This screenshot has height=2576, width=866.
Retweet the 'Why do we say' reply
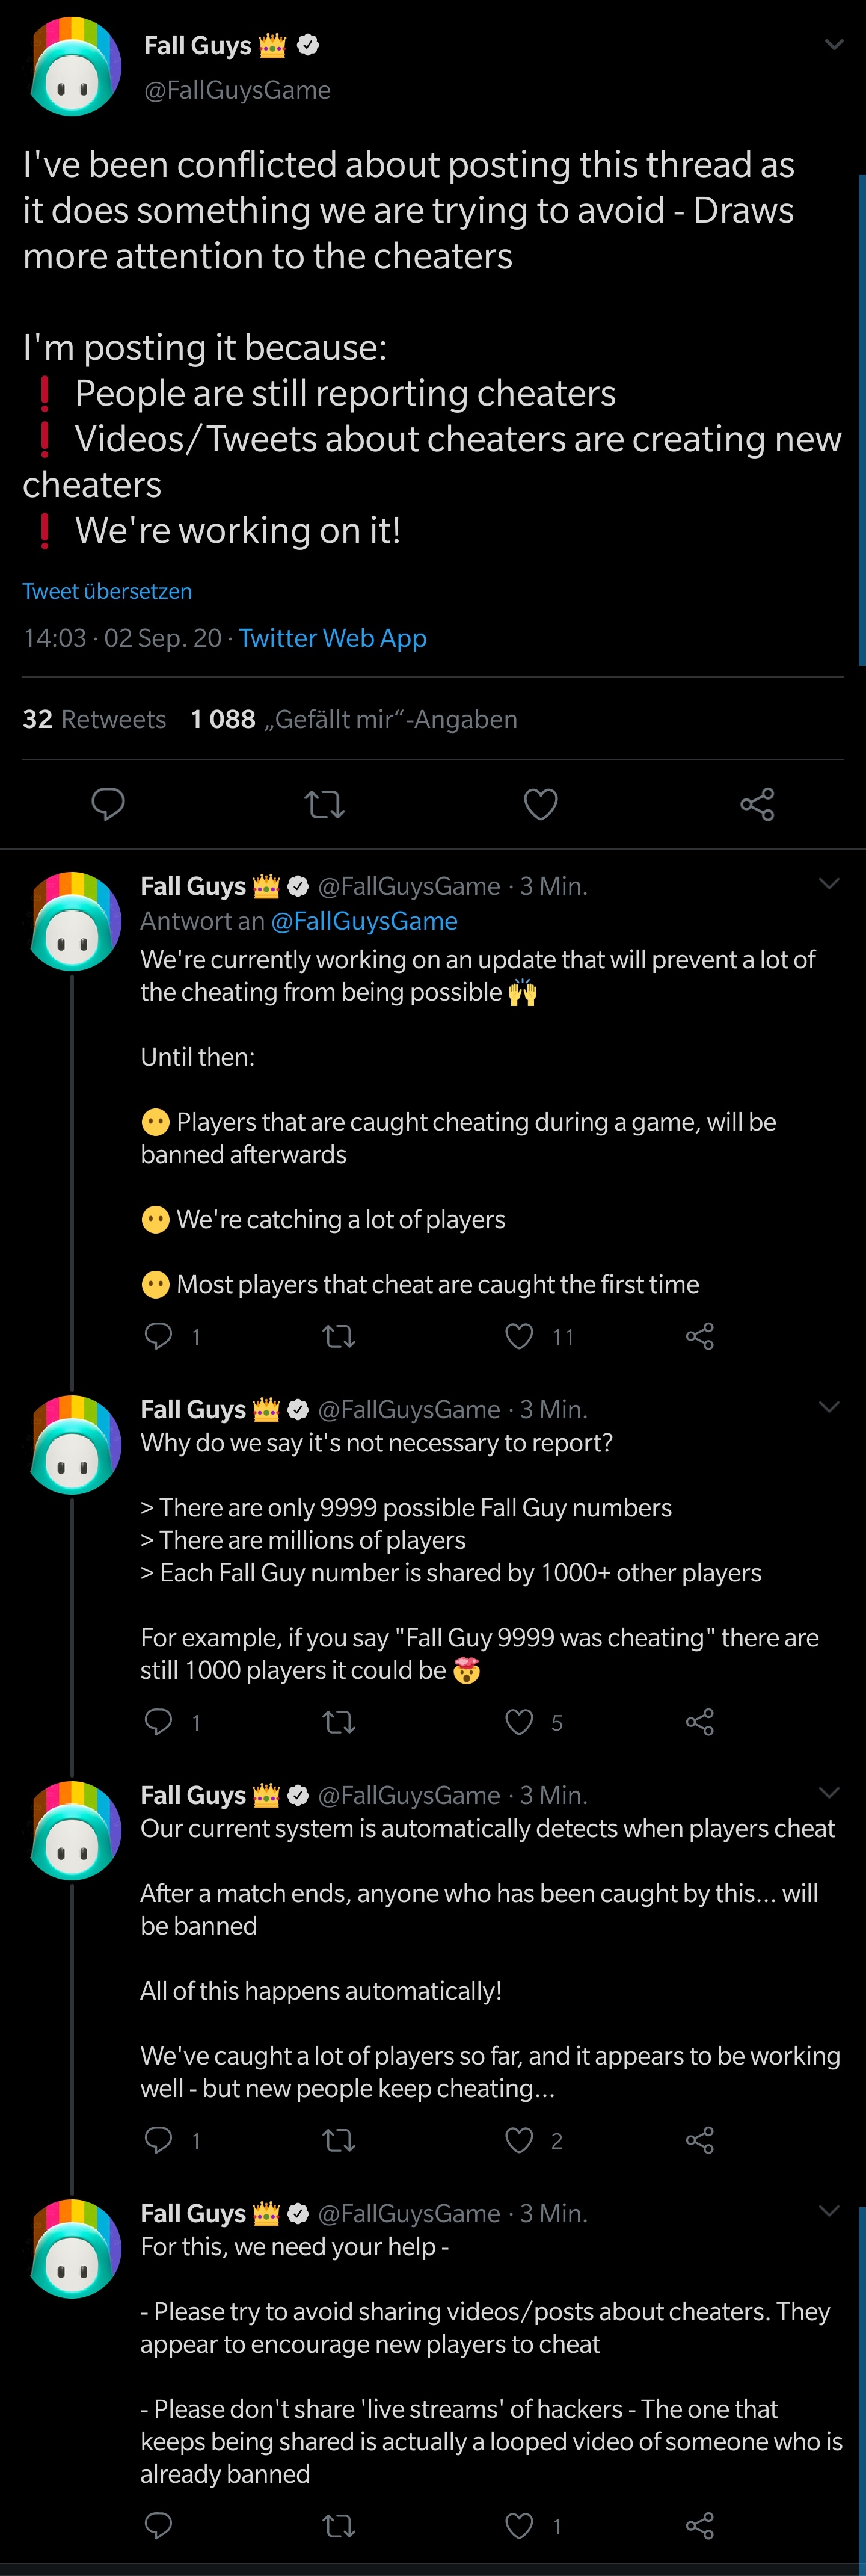340,1722
